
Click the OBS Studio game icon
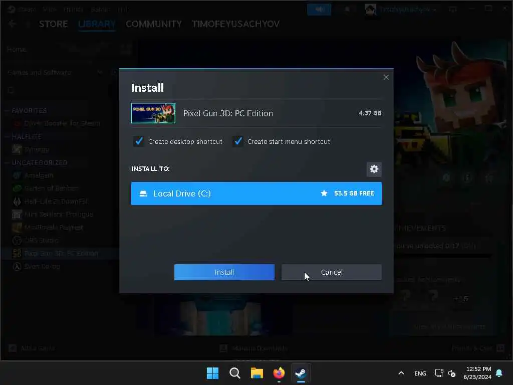tap(17, 240)
